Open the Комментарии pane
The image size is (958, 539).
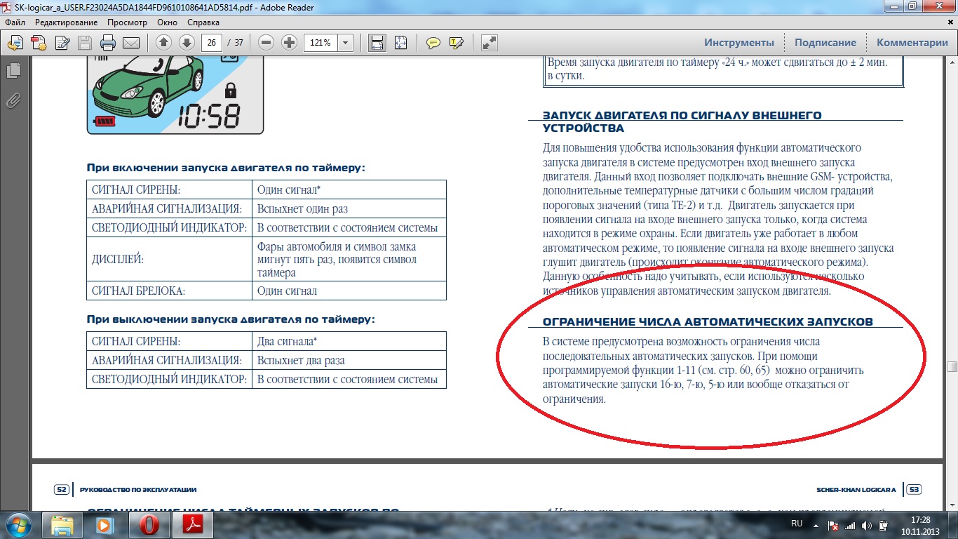point(912,43)
